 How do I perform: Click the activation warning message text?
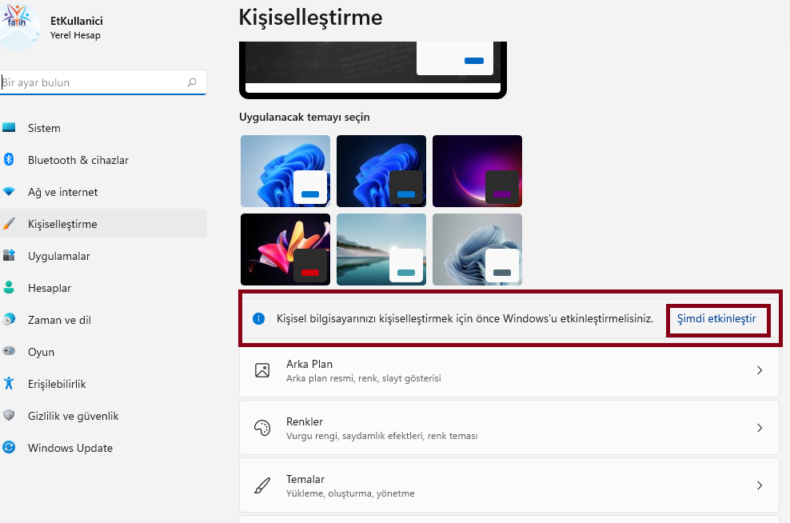pos(465,318)
